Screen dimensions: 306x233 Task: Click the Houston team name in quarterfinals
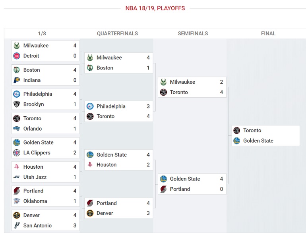point(107,165)
